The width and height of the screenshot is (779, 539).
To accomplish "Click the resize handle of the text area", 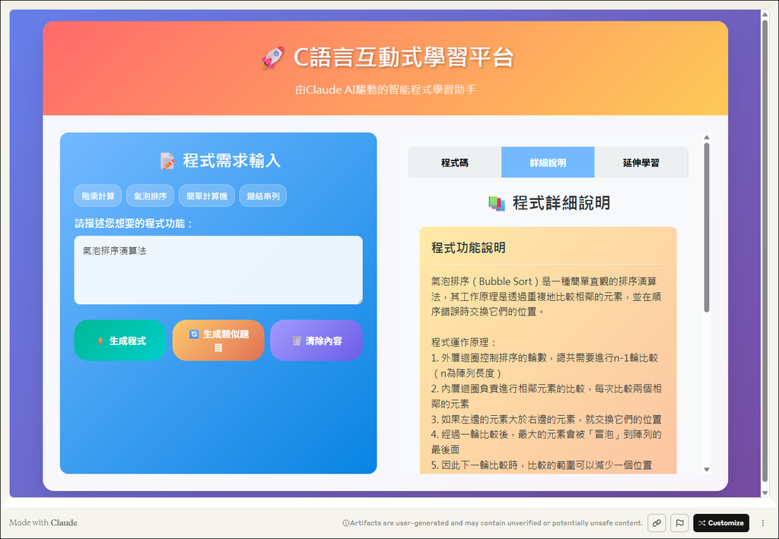I will tap(359, 301).
